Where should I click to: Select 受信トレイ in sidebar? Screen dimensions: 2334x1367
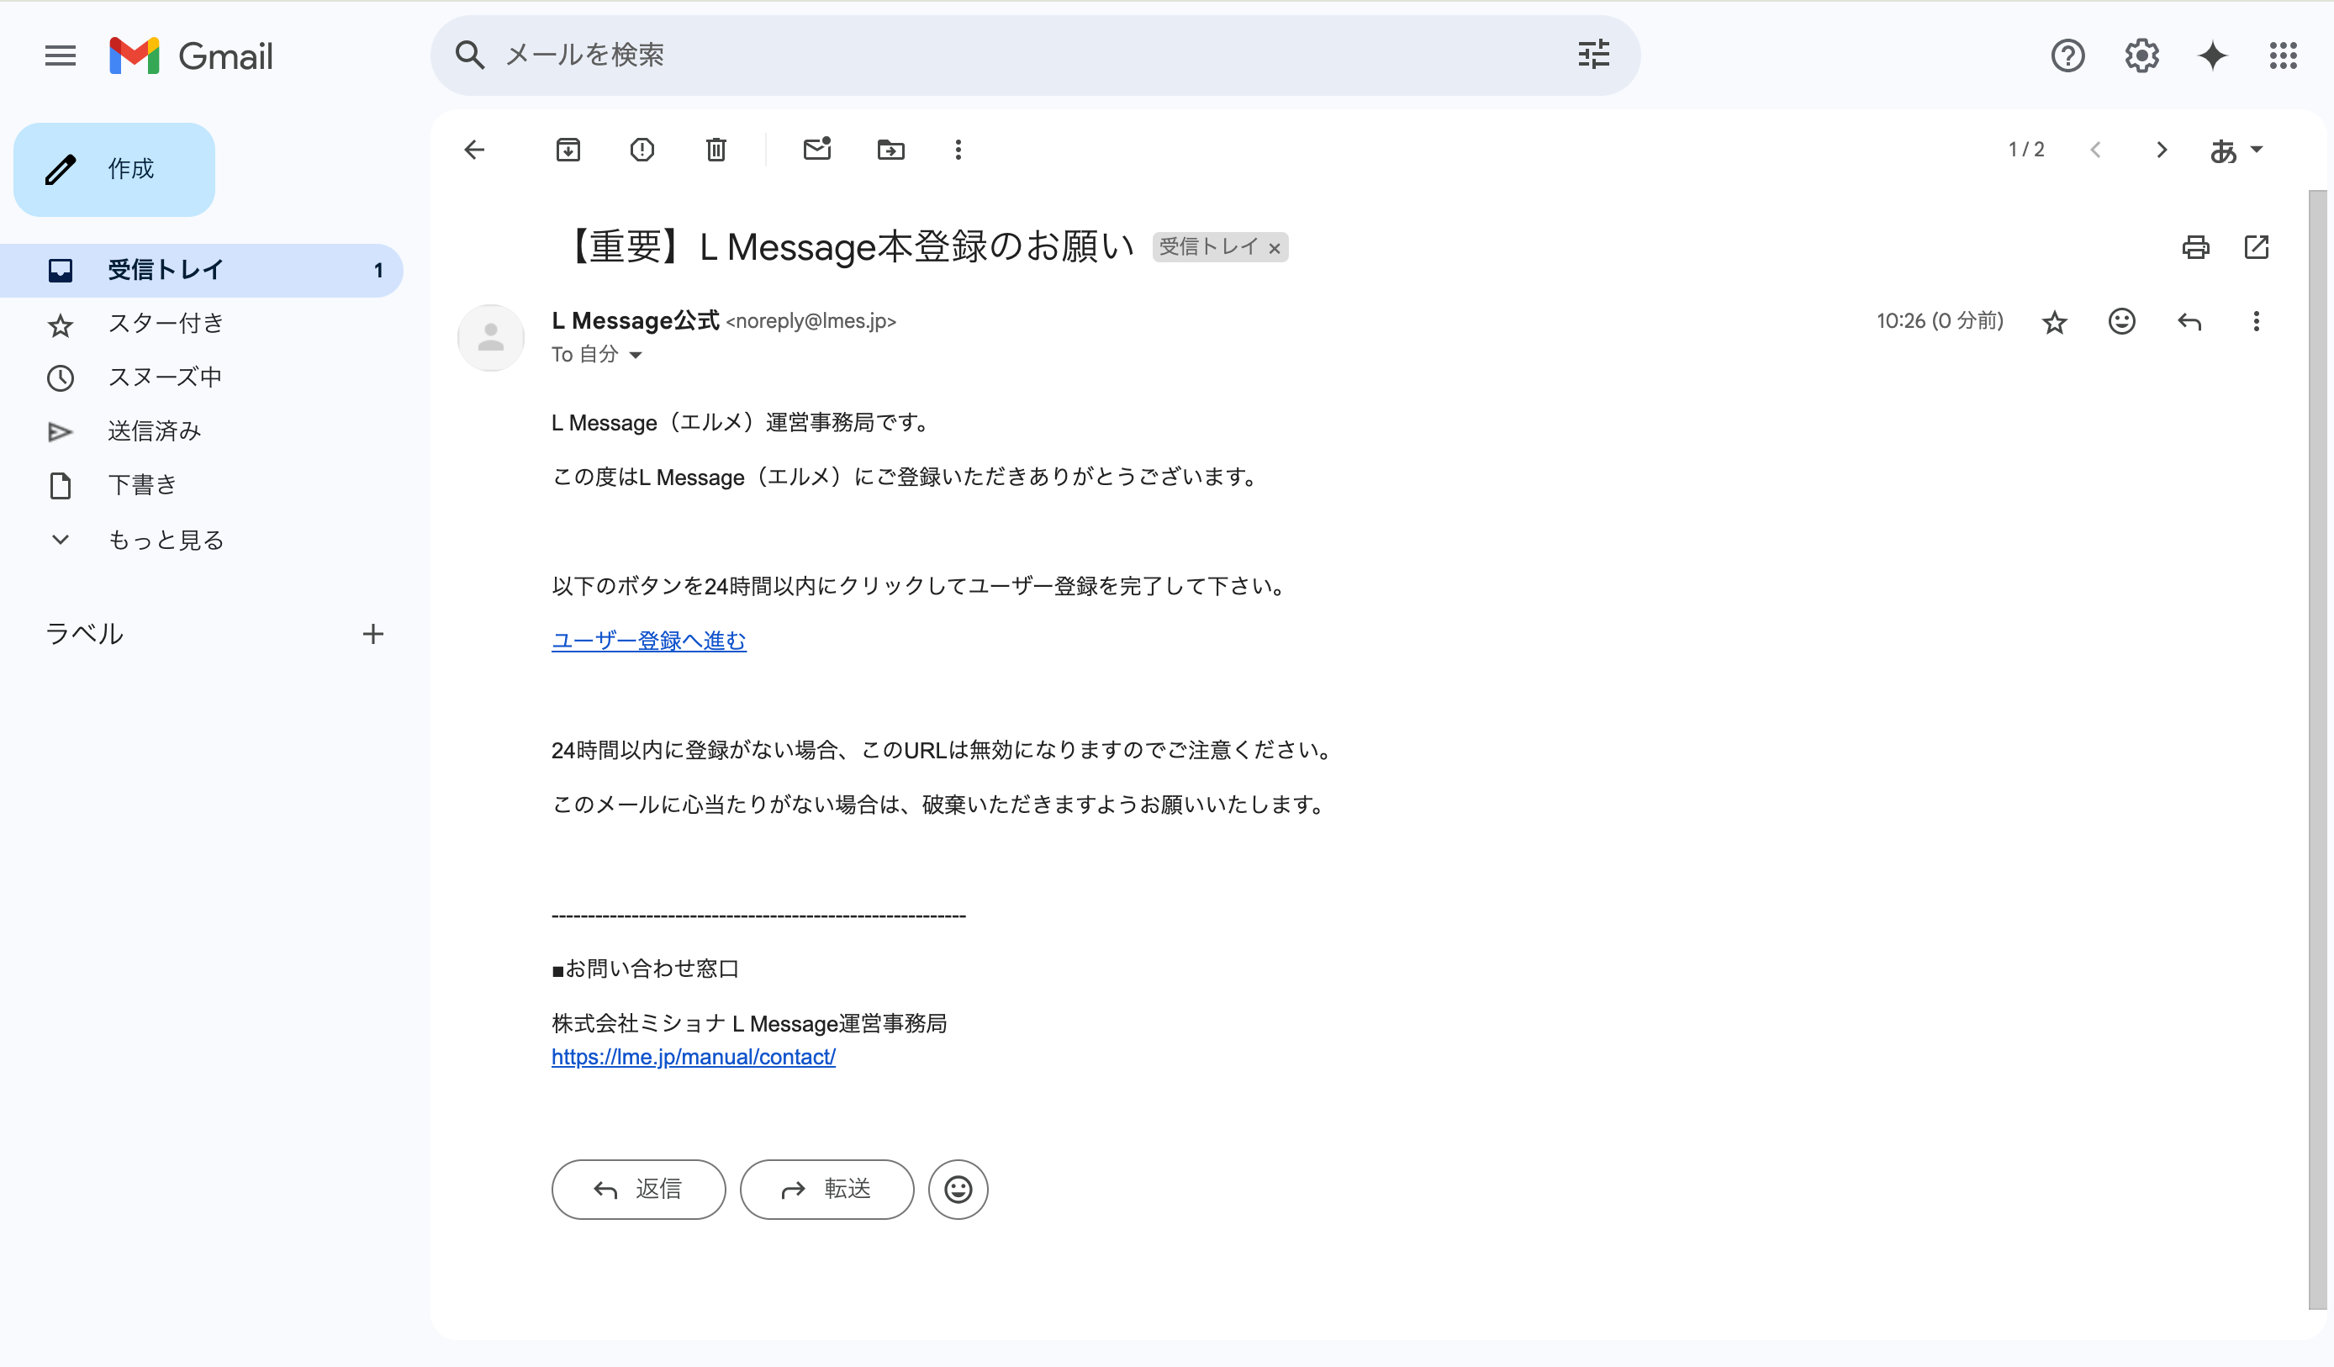tap(202, 271)
